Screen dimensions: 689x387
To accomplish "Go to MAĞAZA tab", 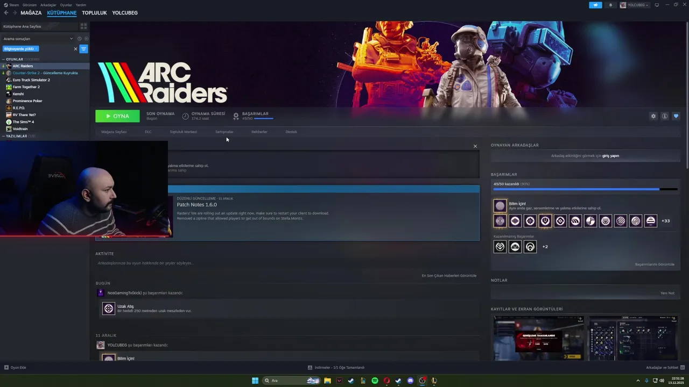I will tap(31, 12).
